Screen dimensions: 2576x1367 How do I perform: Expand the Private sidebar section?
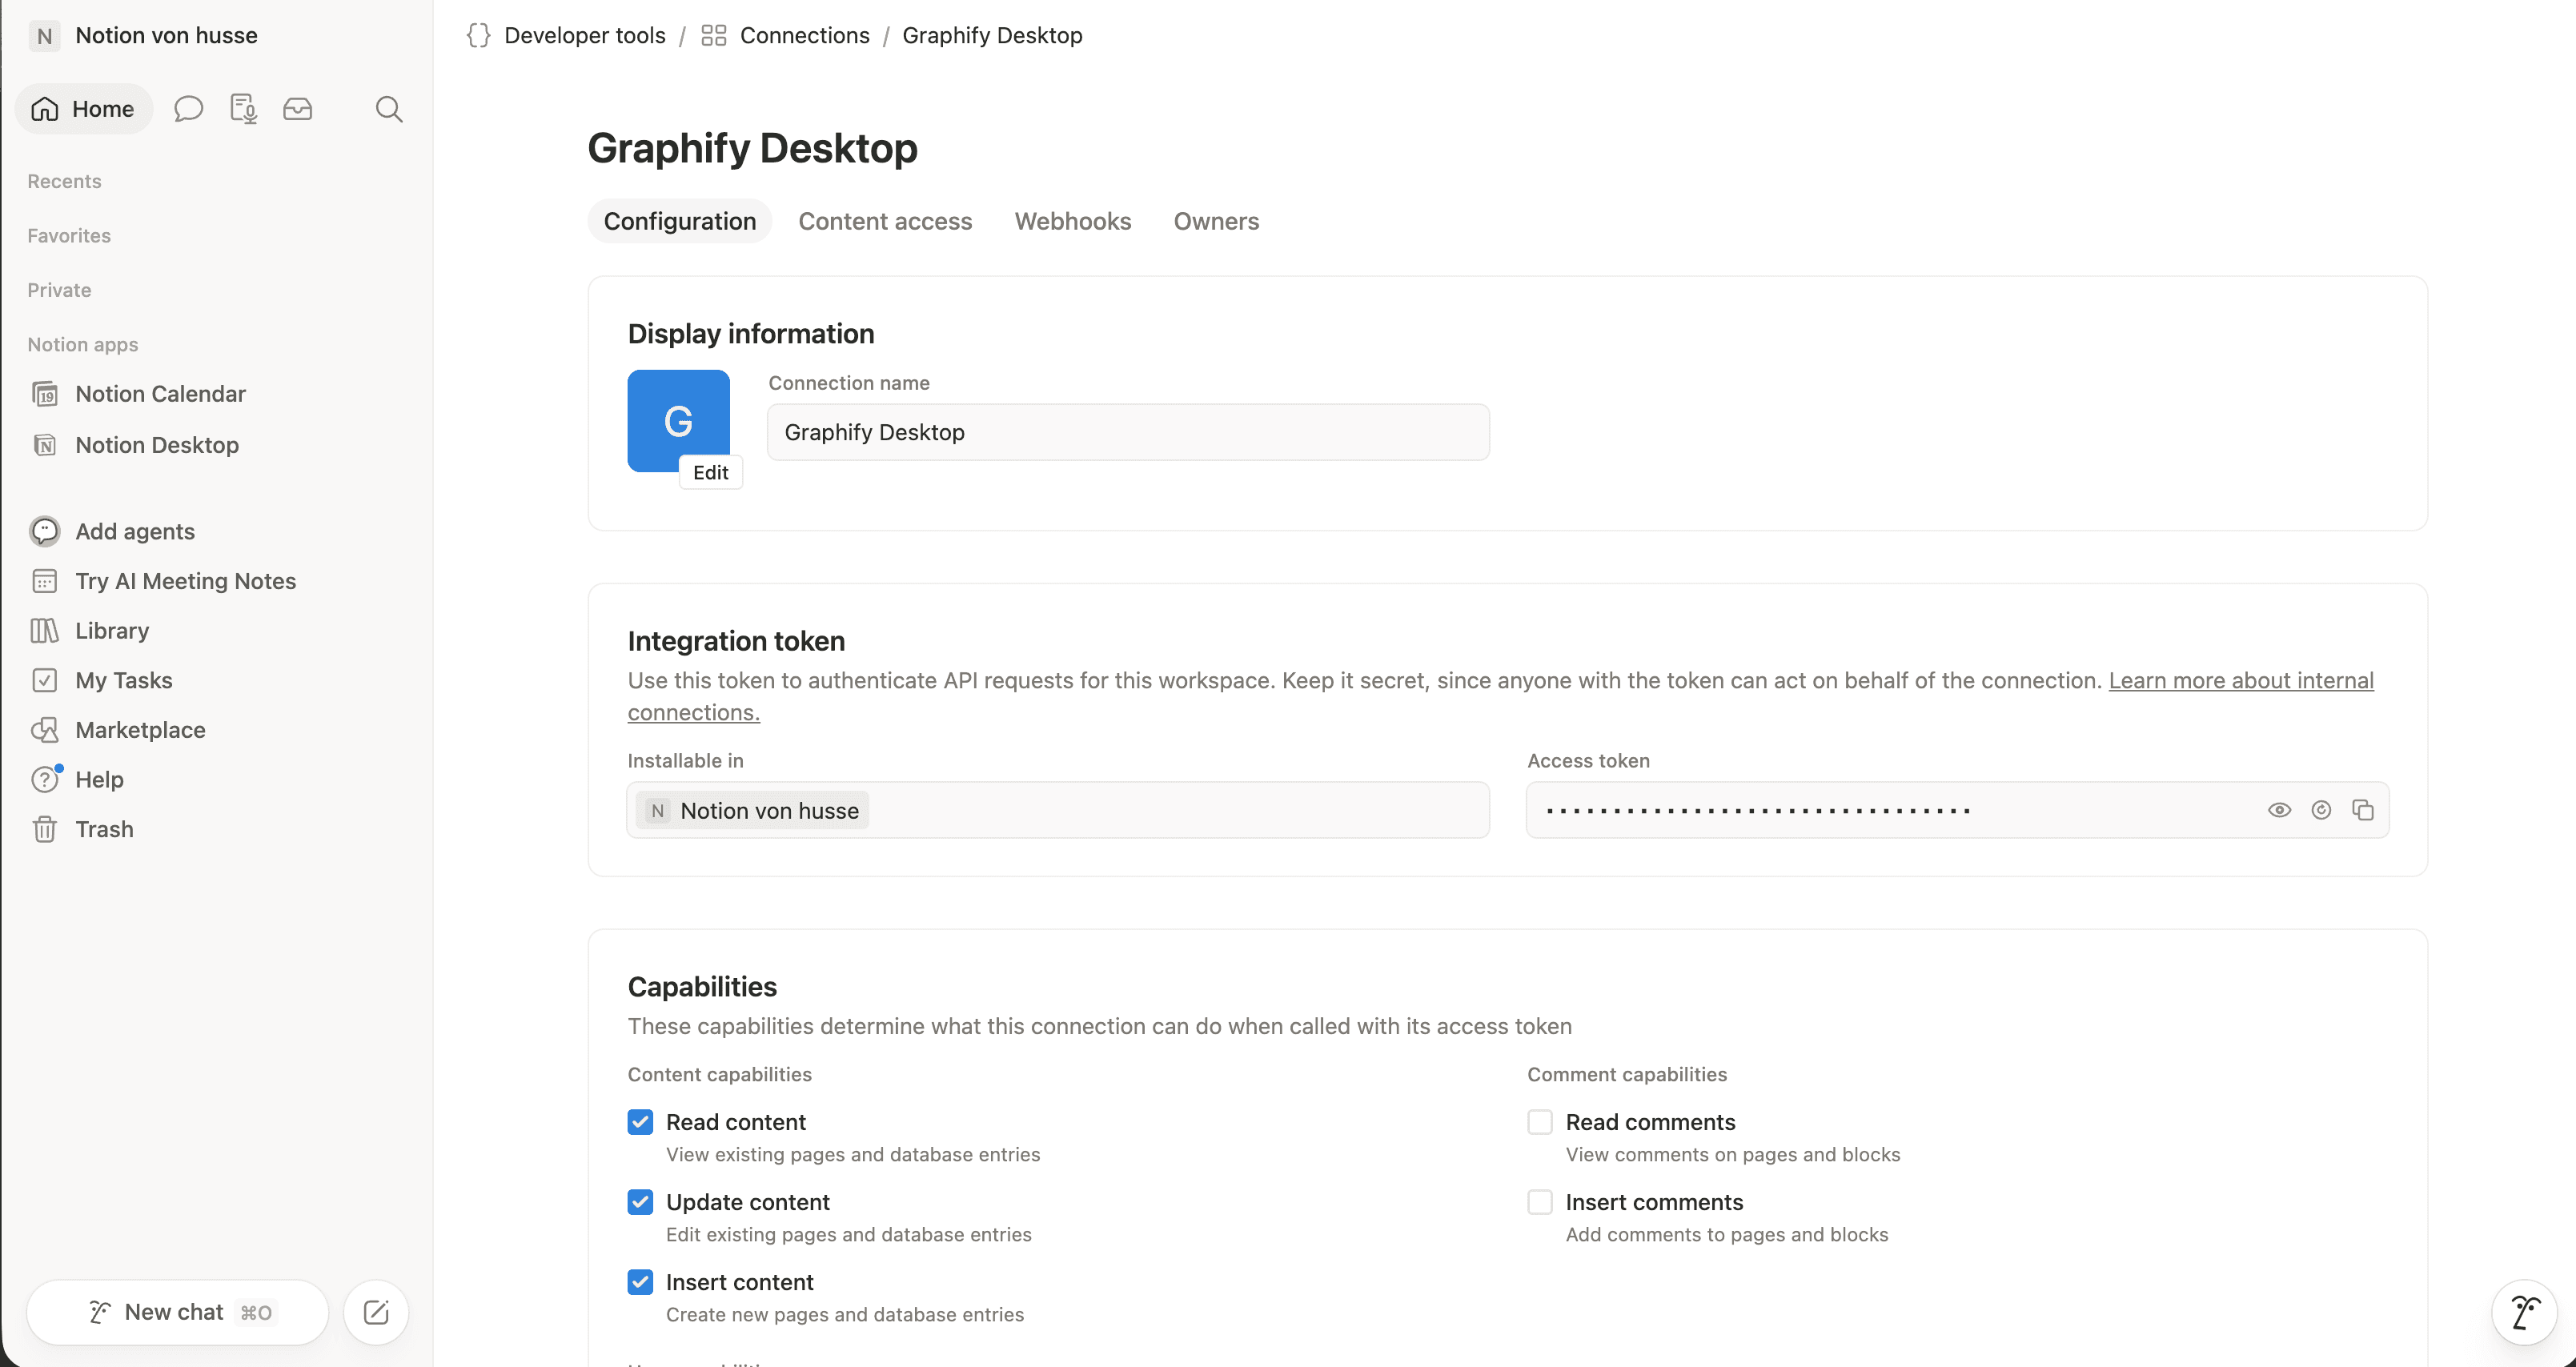click(59, 290)
